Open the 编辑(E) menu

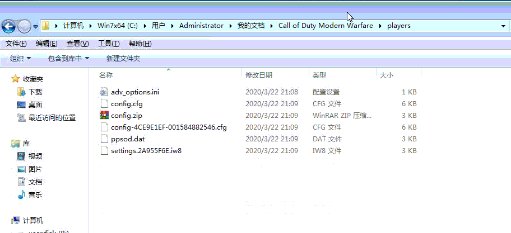[x=47, y=44]
